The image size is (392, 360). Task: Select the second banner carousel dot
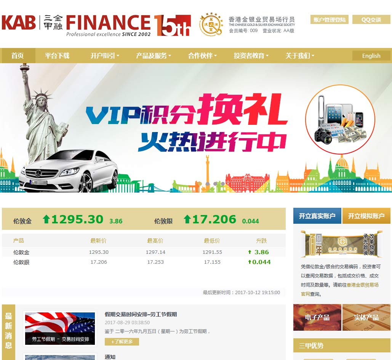[208, 183]
